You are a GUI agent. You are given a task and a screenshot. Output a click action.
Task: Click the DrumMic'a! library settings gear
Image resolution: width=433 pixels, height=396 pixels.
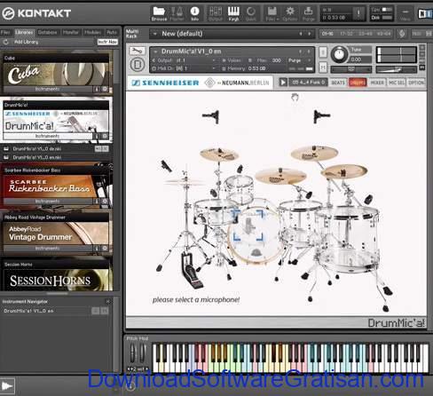(x=105, y=136)
